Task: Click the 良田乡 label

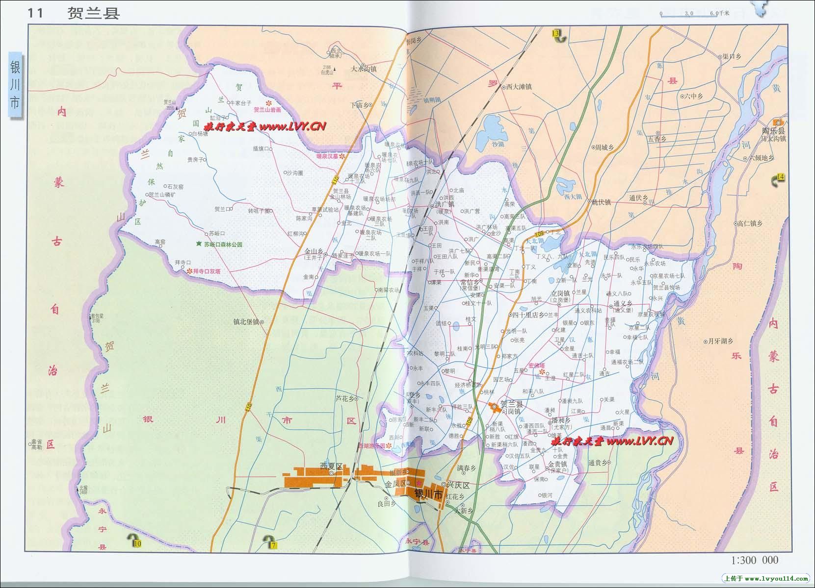Action: (387, 503)
